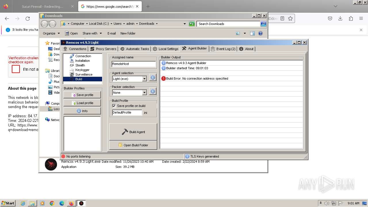The image size is (368, 207).
Task: Switch to Local Settings tab
Action: pos(166,49)
